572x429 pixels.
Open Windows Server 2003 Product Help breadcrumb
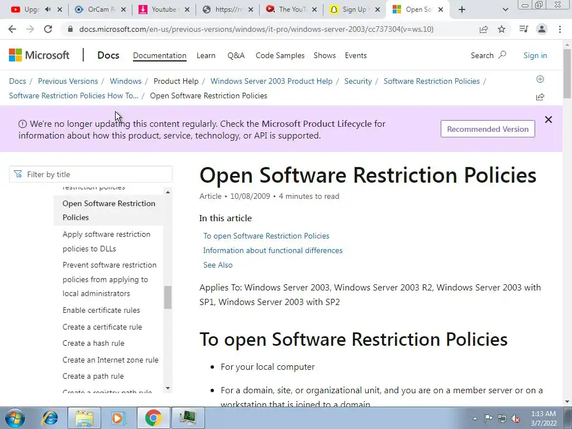pos(271,81)
